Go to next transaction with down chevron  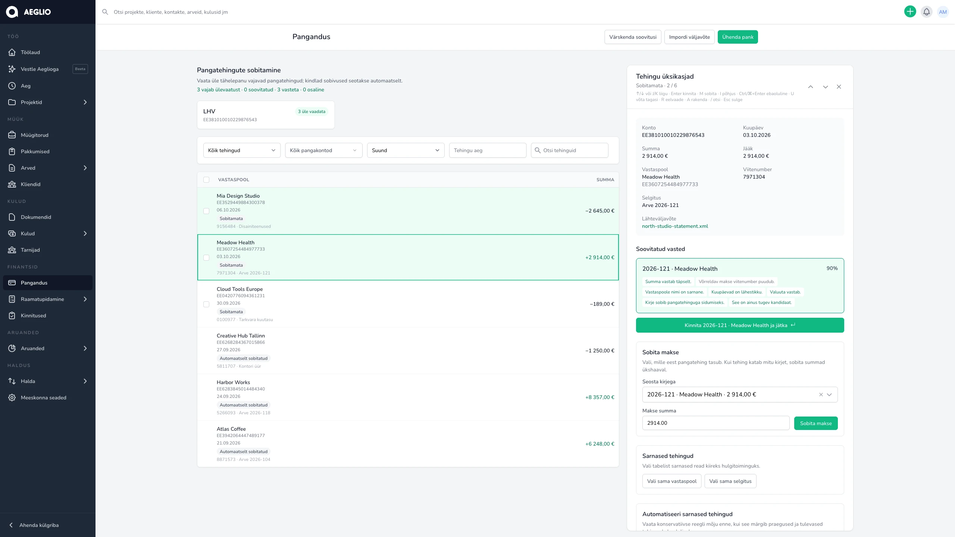click(x=826, y=87)
